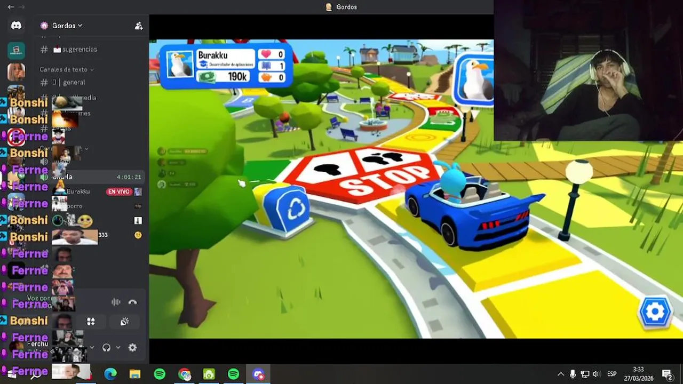Switch ESP input language
This screenshot has height=384, width=683.
pyautogui.click(x=612, y=374)
